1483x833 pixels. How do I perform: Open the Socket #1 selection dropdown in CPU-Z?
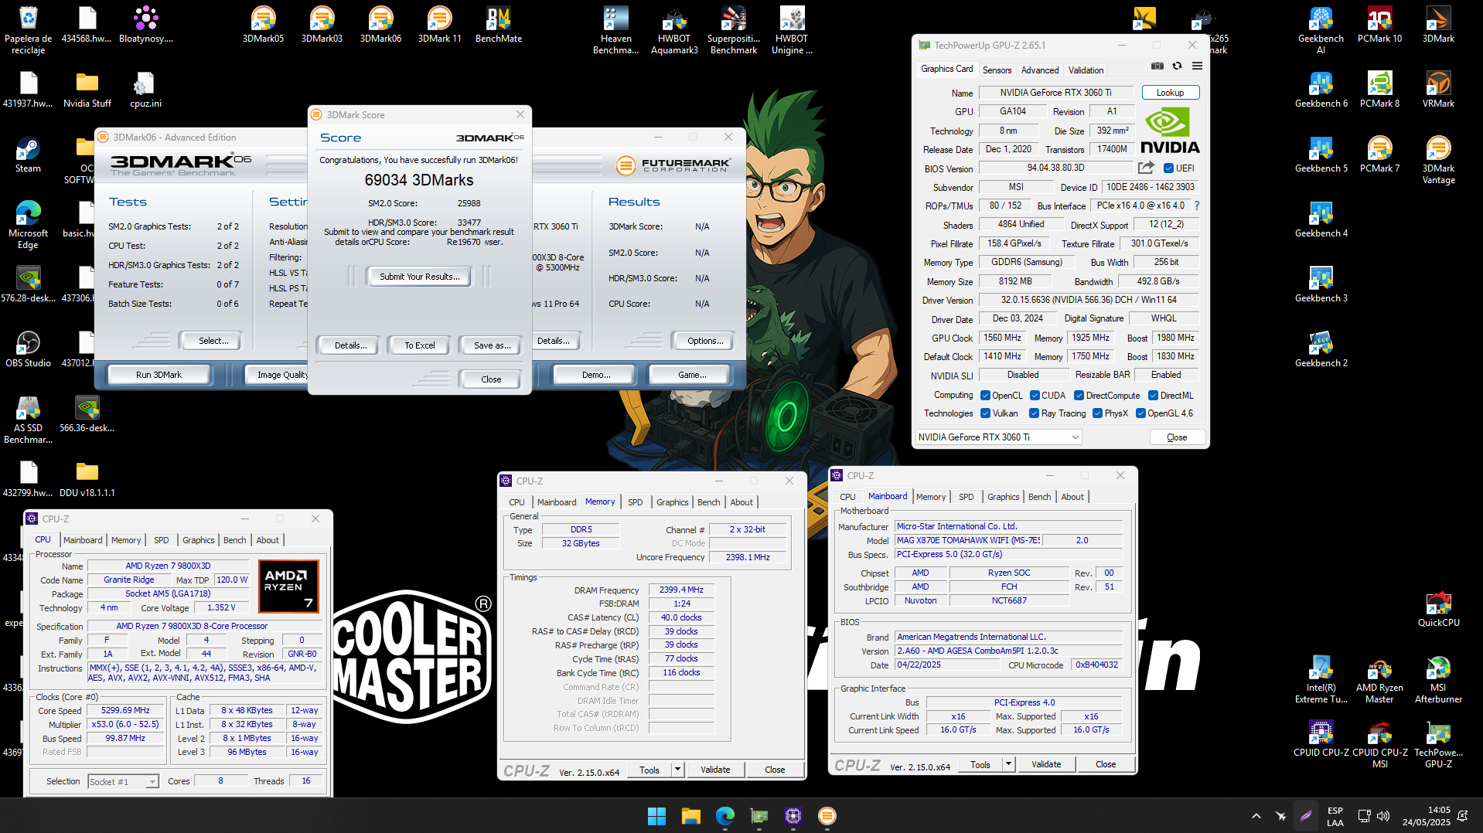[x=123, y=782]
